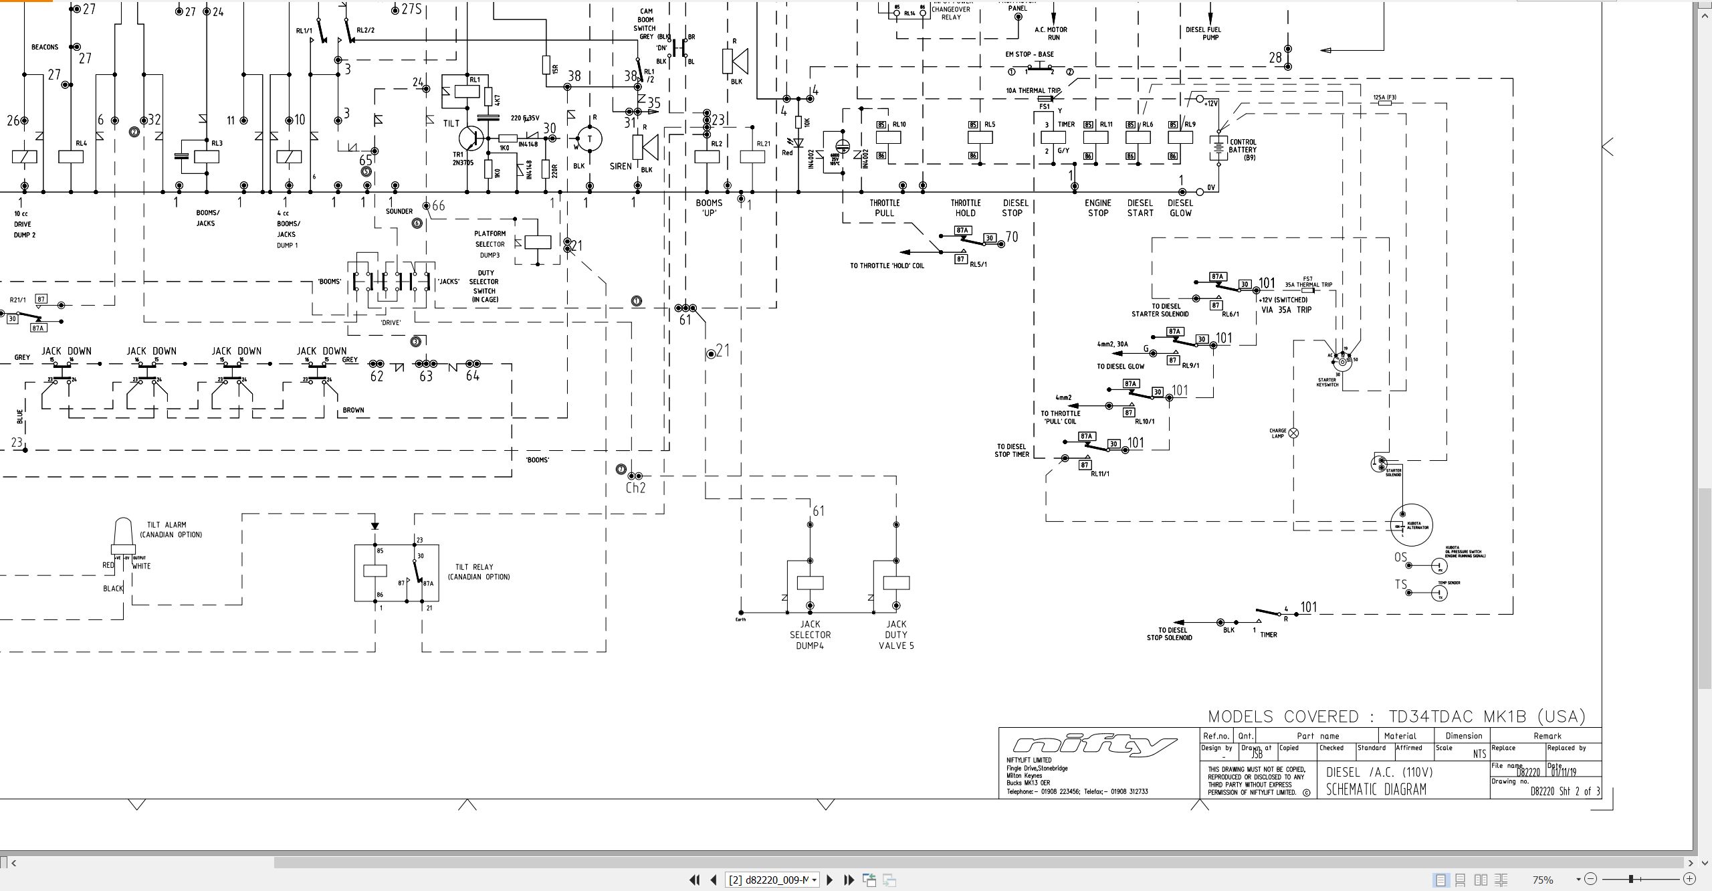Image resolution: width=1712 pixels, height=891 pixels.
Task: Click the 'MODELS COVERED : TD34TDAC MK1B (USA)' text
Action: coord(1396,716)
